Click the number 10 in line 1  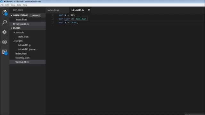coord(72,15)
